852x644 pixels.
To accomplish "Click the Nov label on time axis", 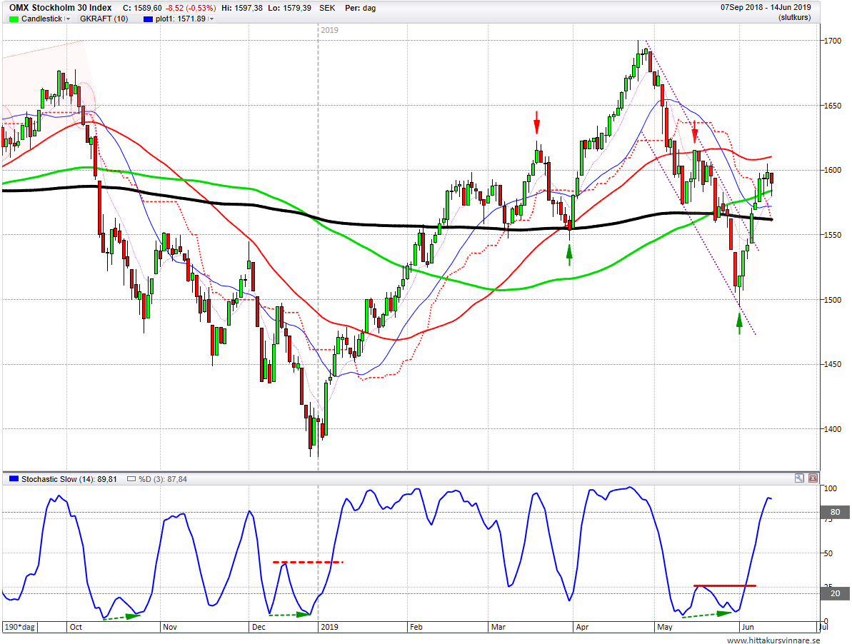I will 170,627.
